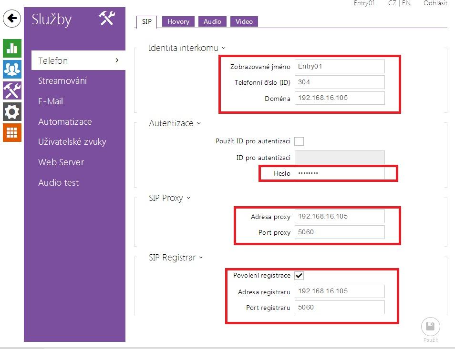455x349 pixels.
Task: Switch to the SIP tab
Action: 146,22
